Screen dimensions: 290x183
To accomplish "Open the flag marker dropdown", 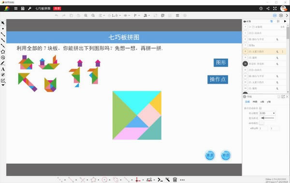I will (136, 15).
